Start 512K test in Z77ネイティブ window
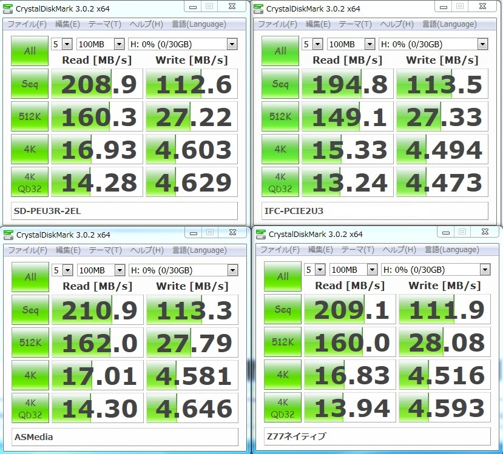Image resolution: width=503 pixels, height=454 pixels. [283, 342]
